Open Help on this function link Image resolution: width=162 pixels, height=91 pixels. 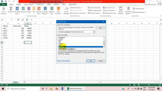64,61
